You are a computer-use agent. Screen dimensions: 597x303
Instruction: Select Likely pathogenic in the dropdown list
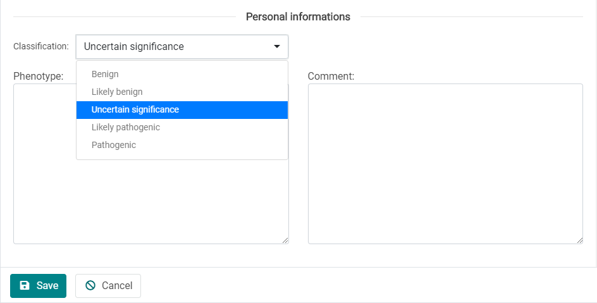click(126, 127)
